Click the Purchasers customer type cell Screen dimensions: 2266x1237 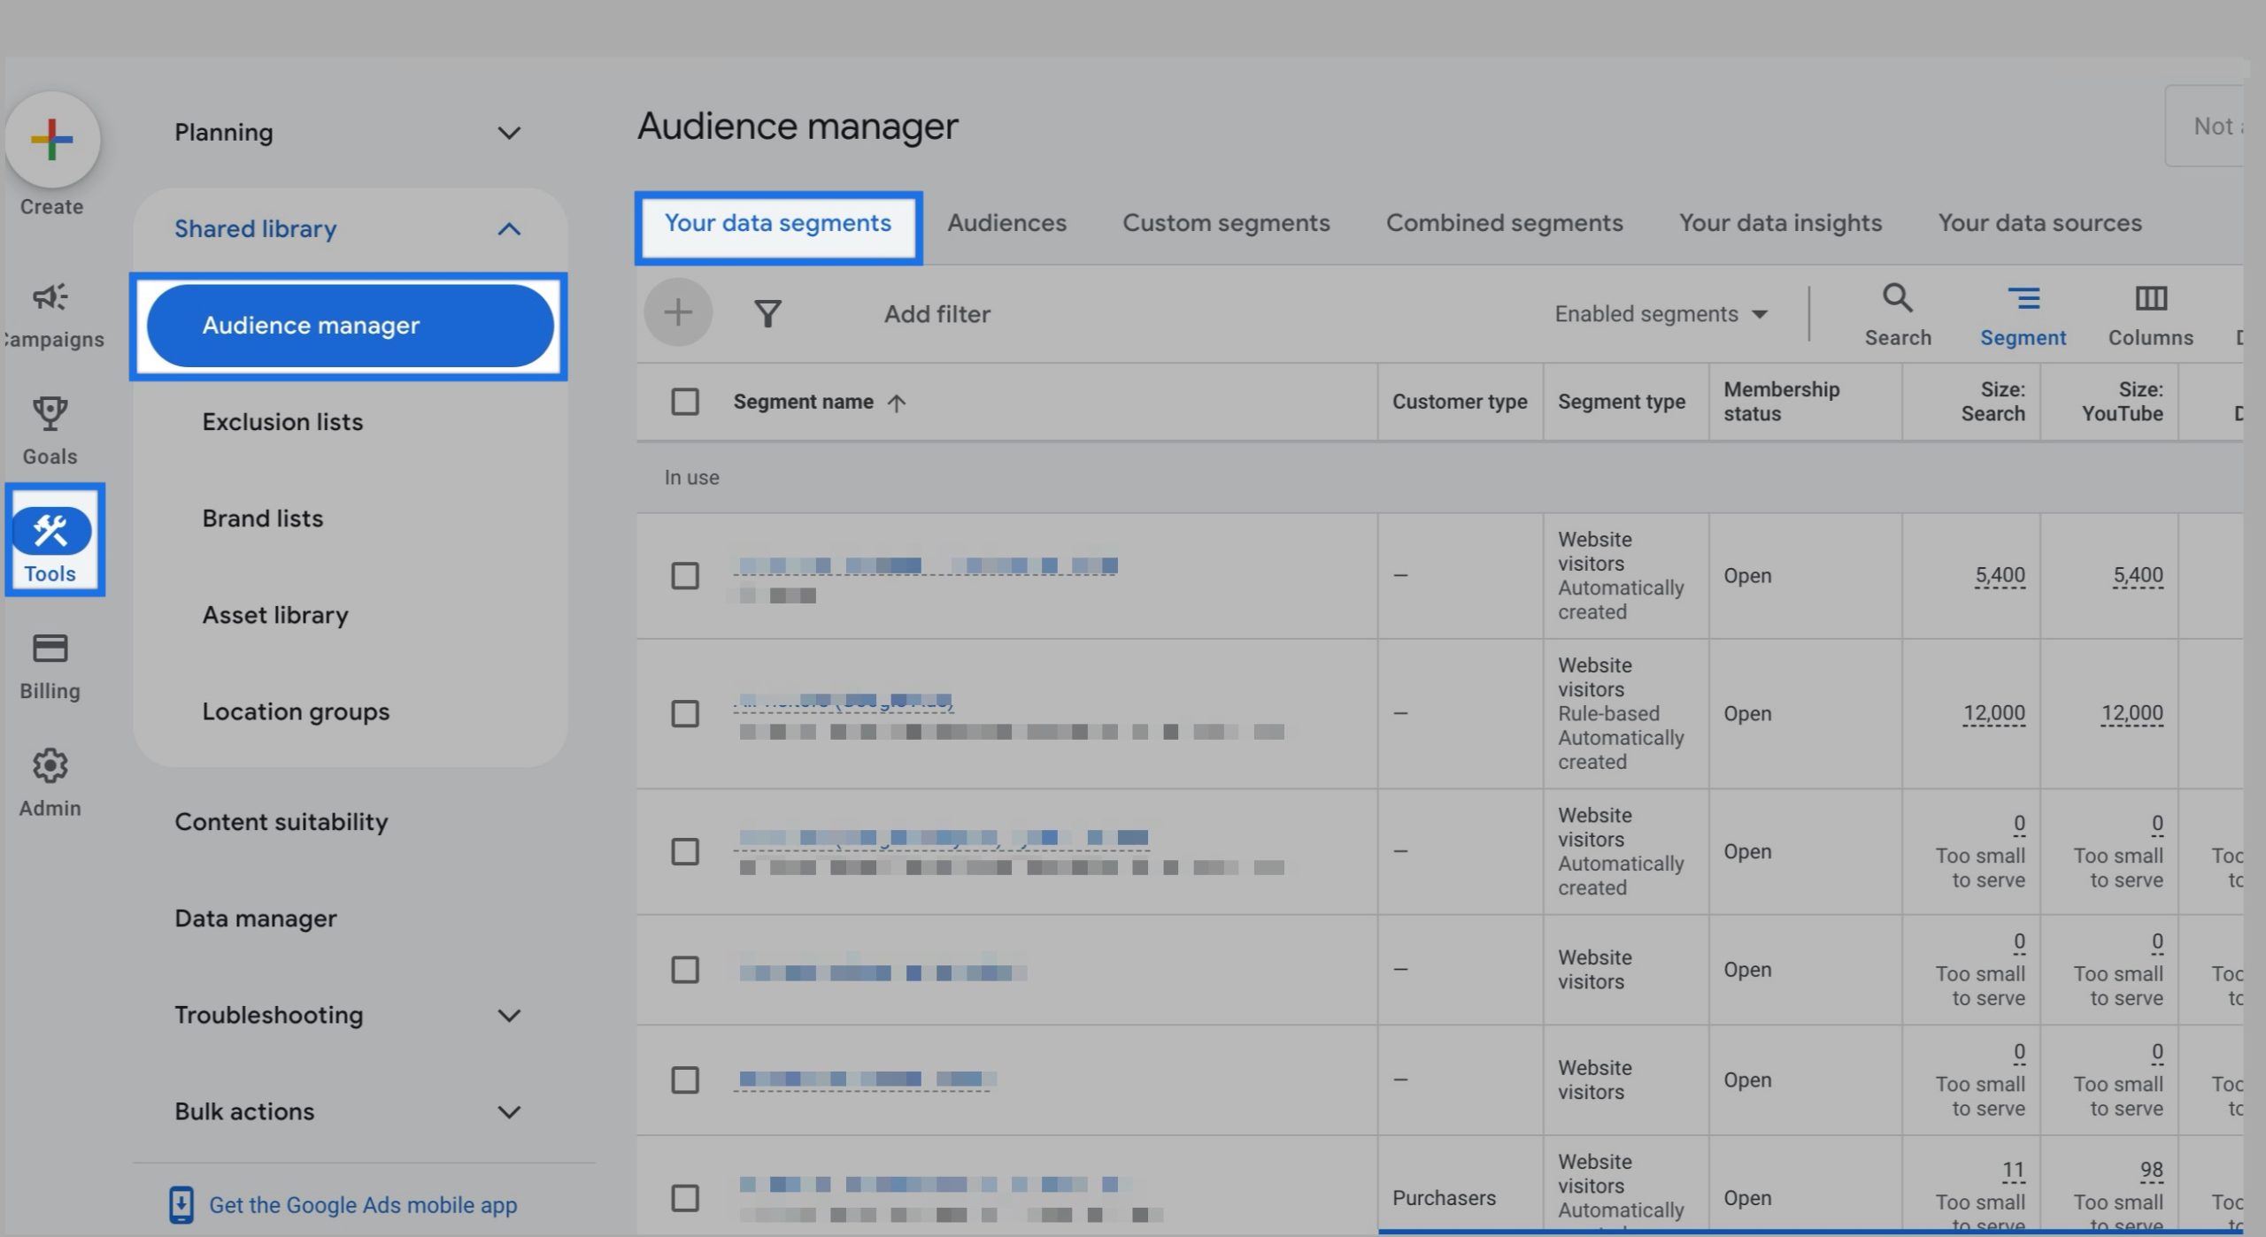(1444, 1198)
